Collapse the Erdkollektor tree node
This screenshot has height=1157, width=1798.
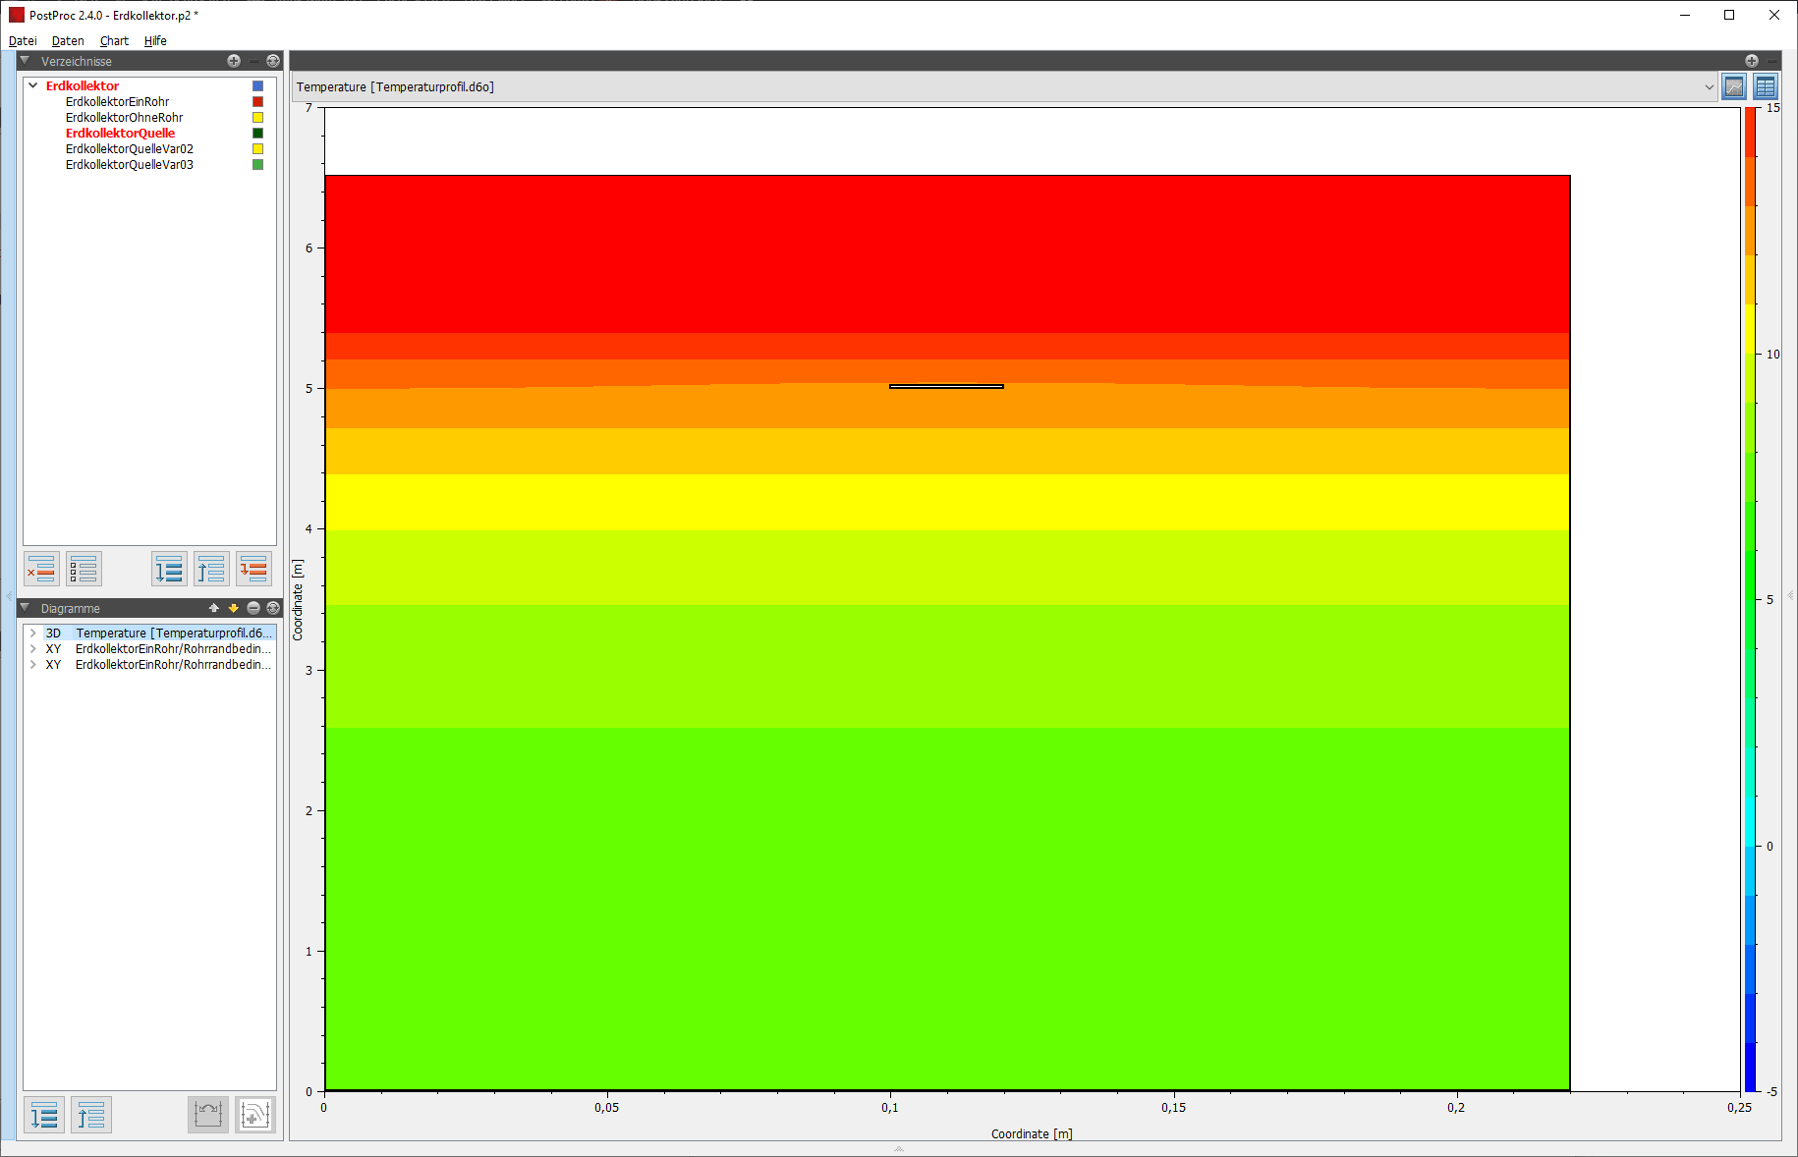click(x=33, y=85)
